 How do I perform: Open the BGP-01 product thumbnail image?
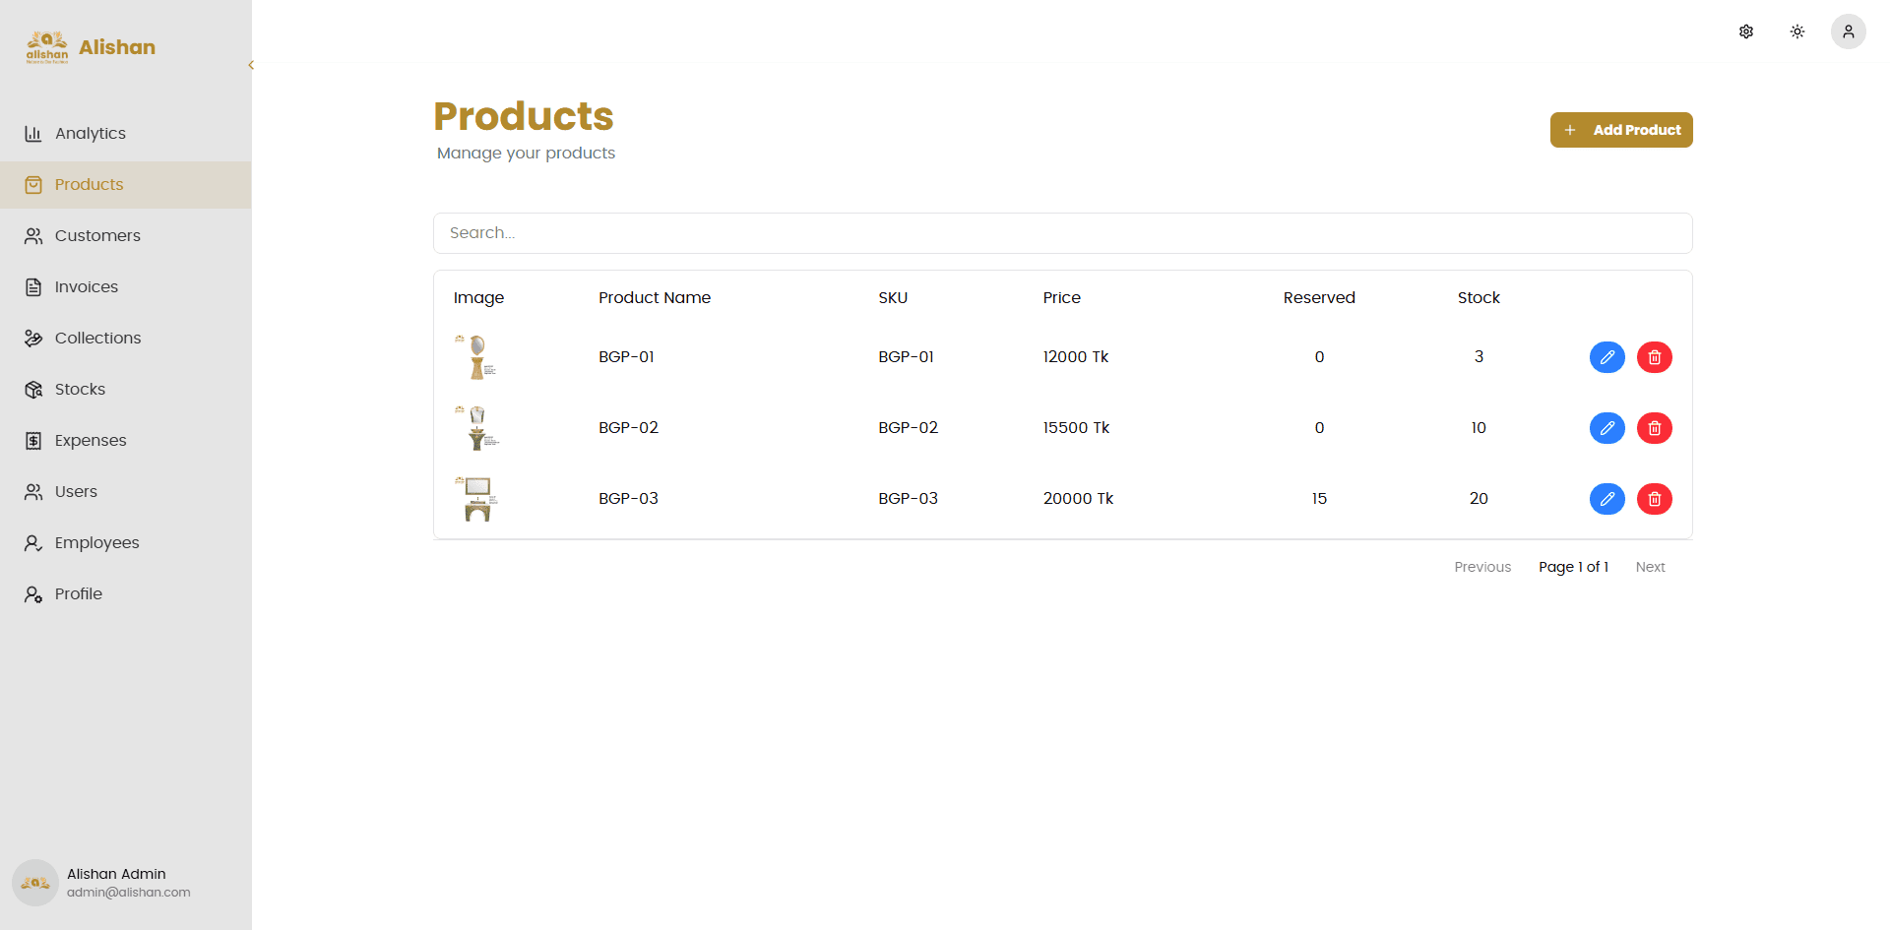[477, 357]
